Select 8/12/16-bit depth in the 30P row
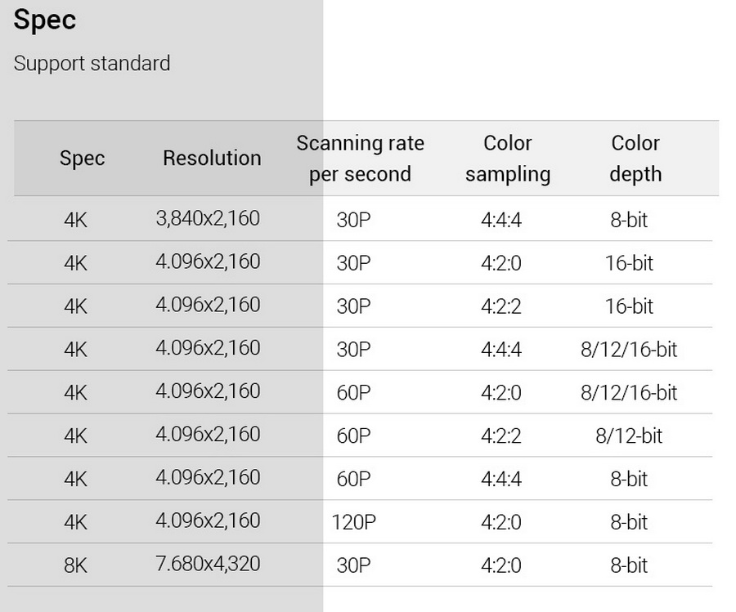This screenshot has height=612, width=736. point(629,349)
